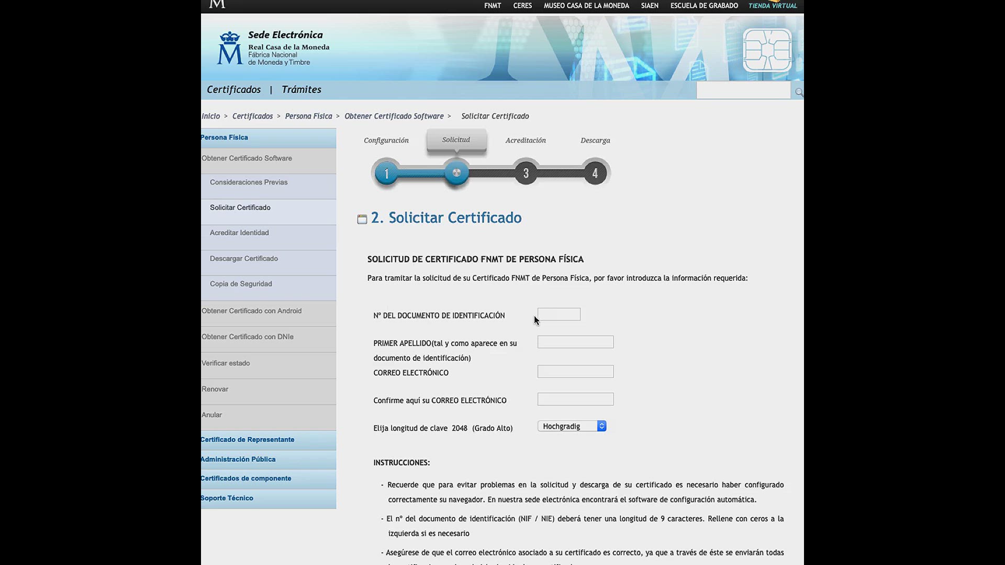Click the INSTRUCCIONES heading text
Image resolution: width=1005 pixels, height=565 pixels.
[401, 463]
